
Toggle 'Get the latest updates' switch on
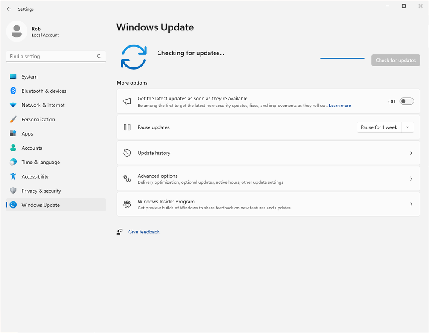click(x=407, y=101)
